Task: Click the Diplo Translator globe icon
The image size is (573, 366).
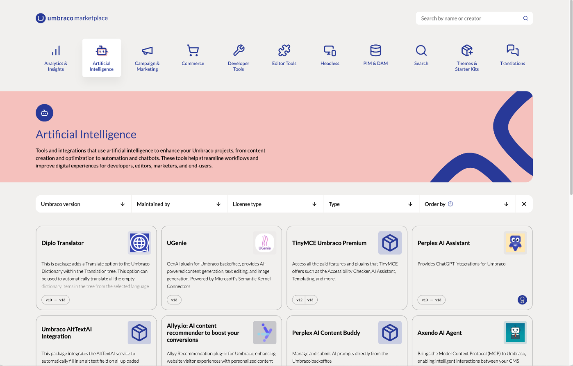Action: 139,243
